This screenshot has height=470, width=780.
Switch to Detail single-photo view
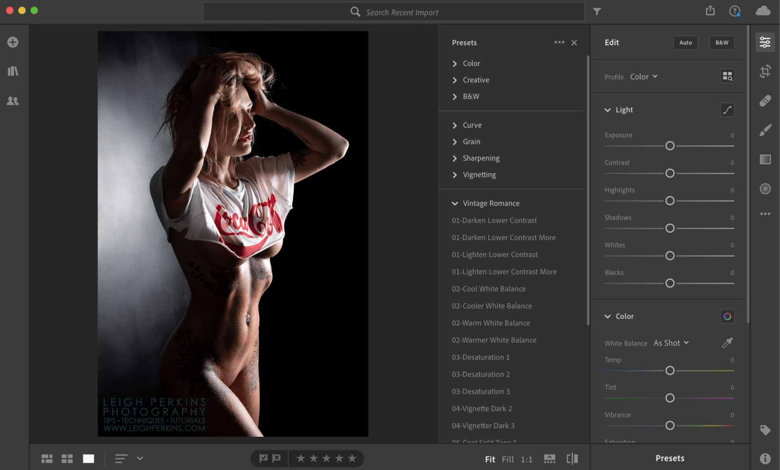coord(88,459)
